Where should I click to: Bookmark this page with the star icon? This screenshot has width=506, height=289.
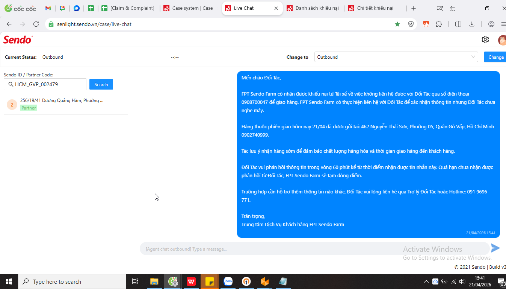397,24
